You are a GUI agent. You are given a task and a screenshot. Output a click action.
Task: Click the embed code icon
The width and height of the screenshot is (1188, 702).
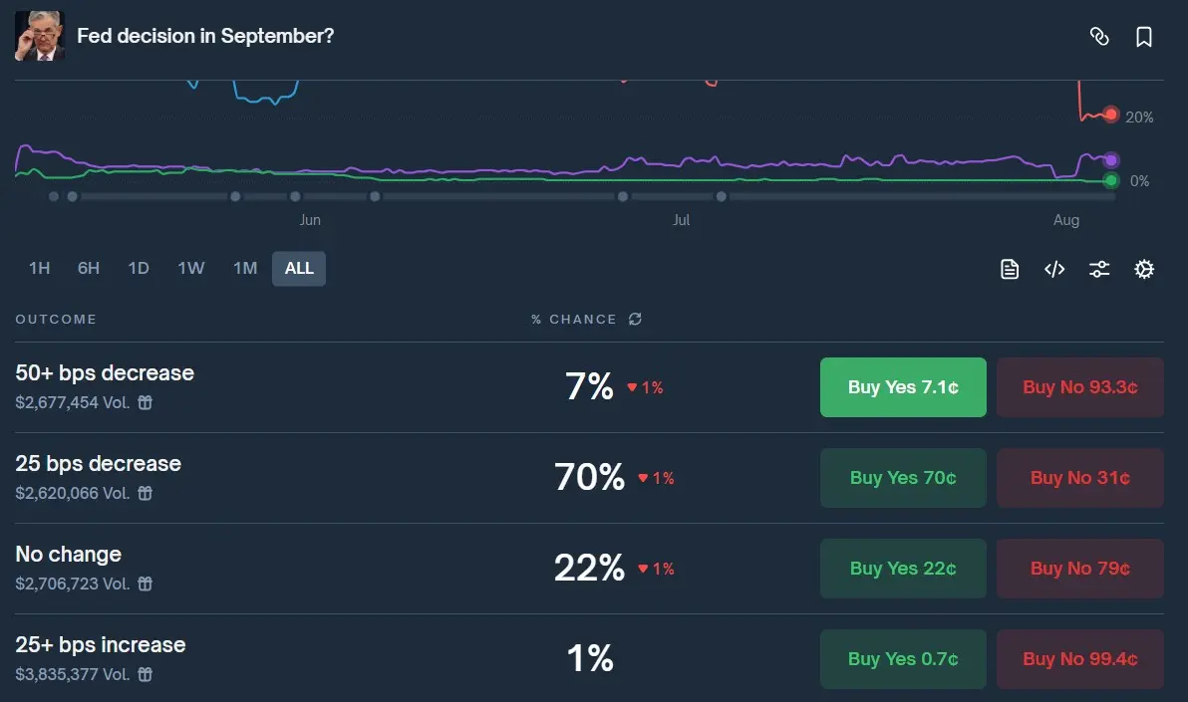click(1054, 269)
